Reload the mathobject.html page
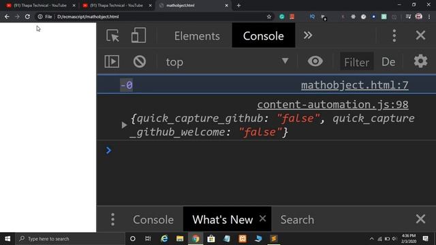Viewport: 436px width, 245px height. point(27,16)
